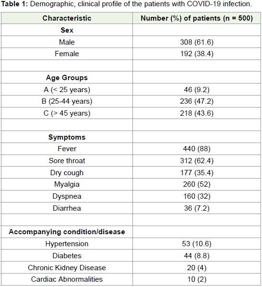Select the Cardiac Abnormalities value 10 (2)
262x287 pixels.
(x=197, y=279)
